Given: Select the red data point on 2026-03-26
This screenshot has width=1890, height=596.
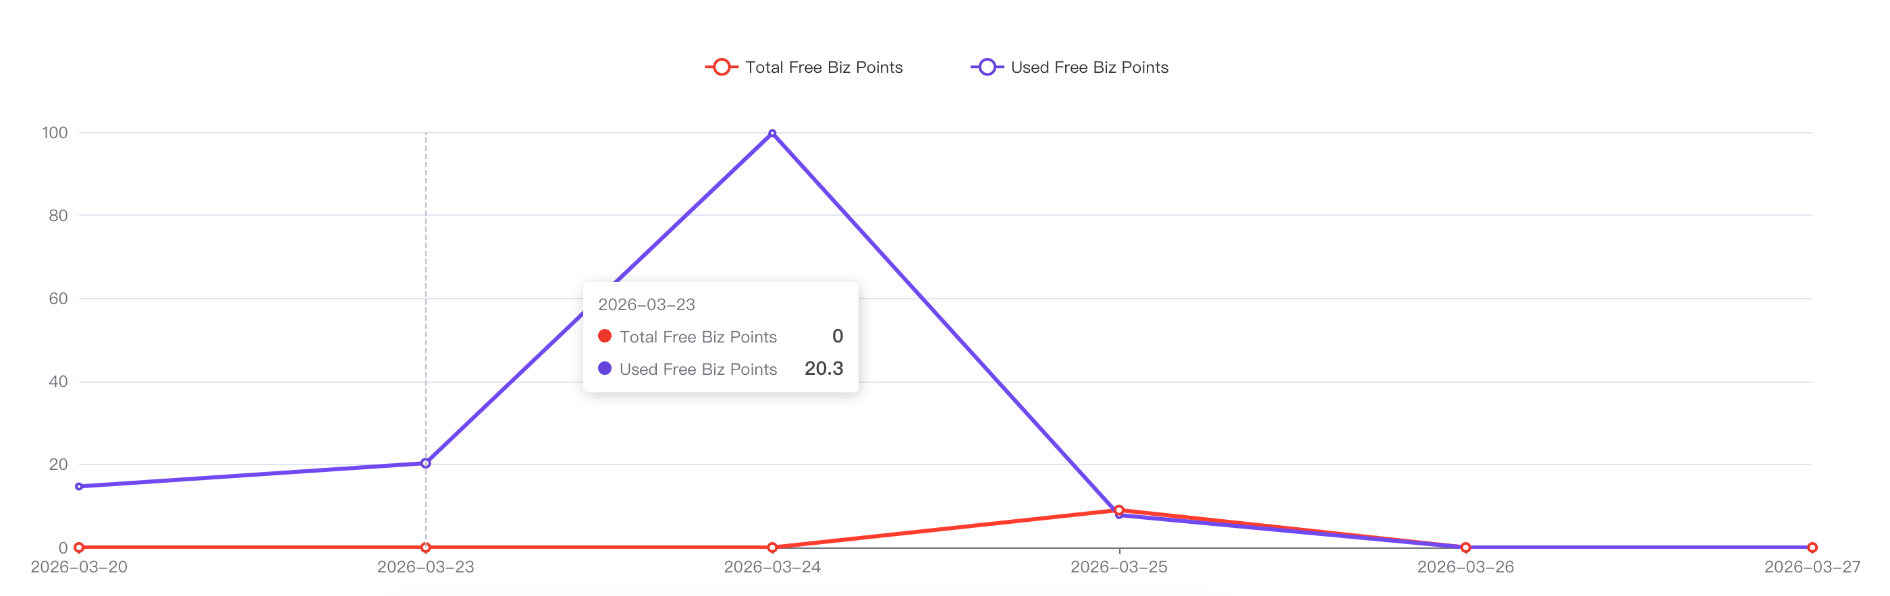Looking at the screenshot, I should pos(1465,547).
